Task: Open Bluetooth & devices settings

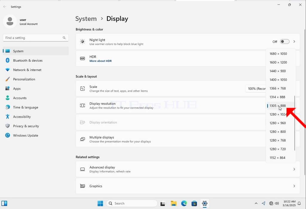Action: (36, 60)
